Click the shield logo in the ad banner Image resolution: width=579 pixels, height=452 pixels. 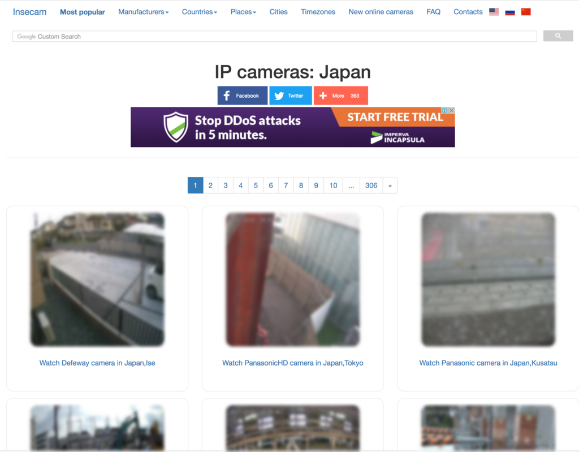(176, 127)
